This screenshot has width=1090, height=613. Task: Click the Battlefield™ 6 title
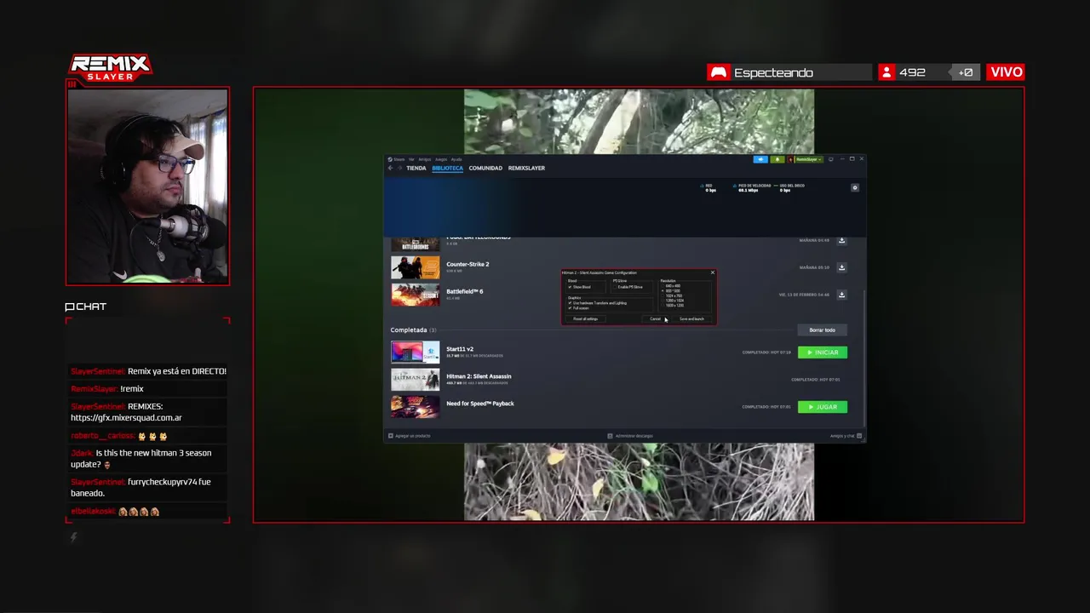pyautogui.click(x=464, y=291)
